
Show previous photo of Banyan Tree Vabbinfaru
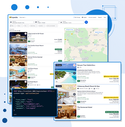57,73
